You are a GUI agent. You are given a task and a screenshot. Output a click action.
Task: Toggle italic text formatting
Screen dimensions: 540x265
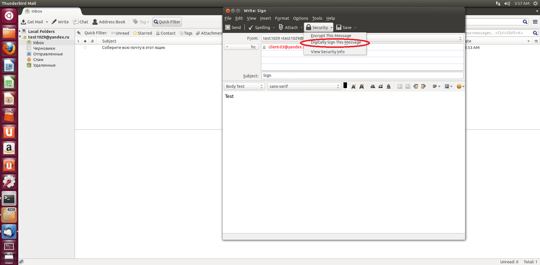pos(380,86)
